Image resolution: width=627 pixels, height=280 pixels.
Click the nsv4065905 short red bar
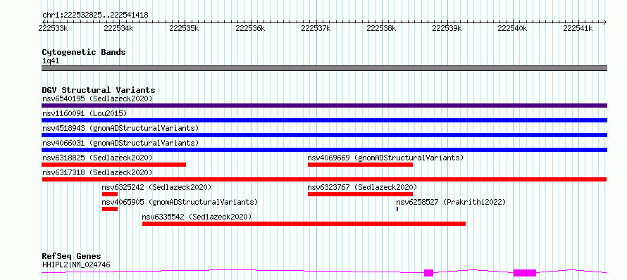click(110, 209)
